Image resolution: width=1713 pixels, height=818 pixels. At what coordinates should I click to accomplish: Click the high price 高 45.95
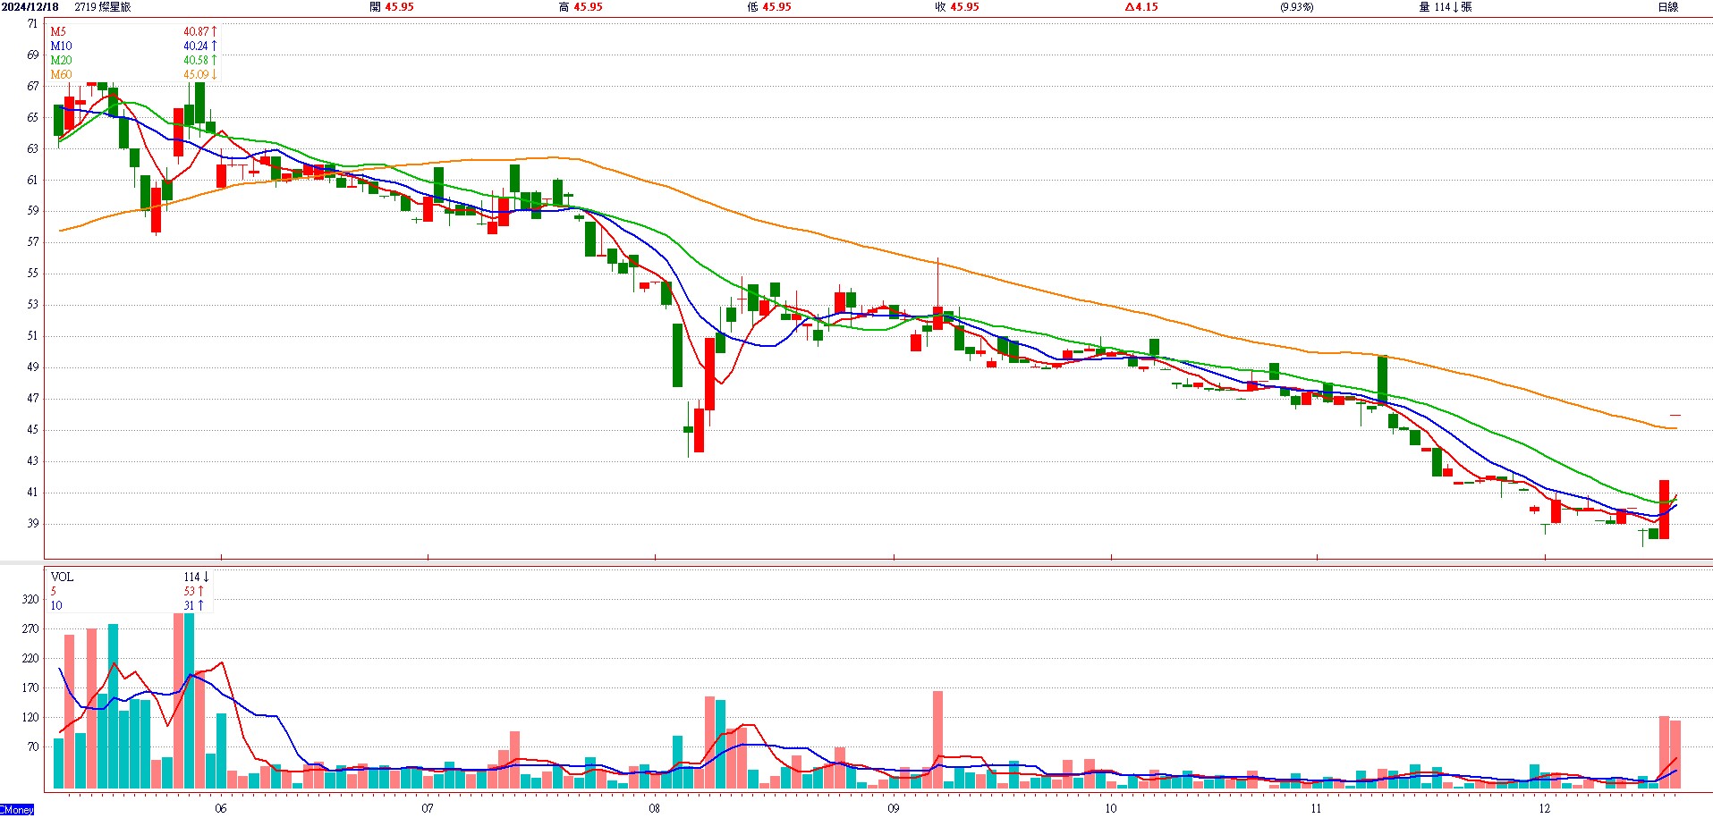tap(581, 7)
